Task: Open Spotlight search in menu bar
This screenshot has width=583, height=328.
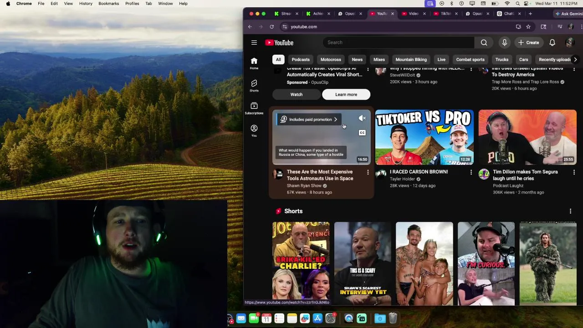Action: [x=517, y=4]
